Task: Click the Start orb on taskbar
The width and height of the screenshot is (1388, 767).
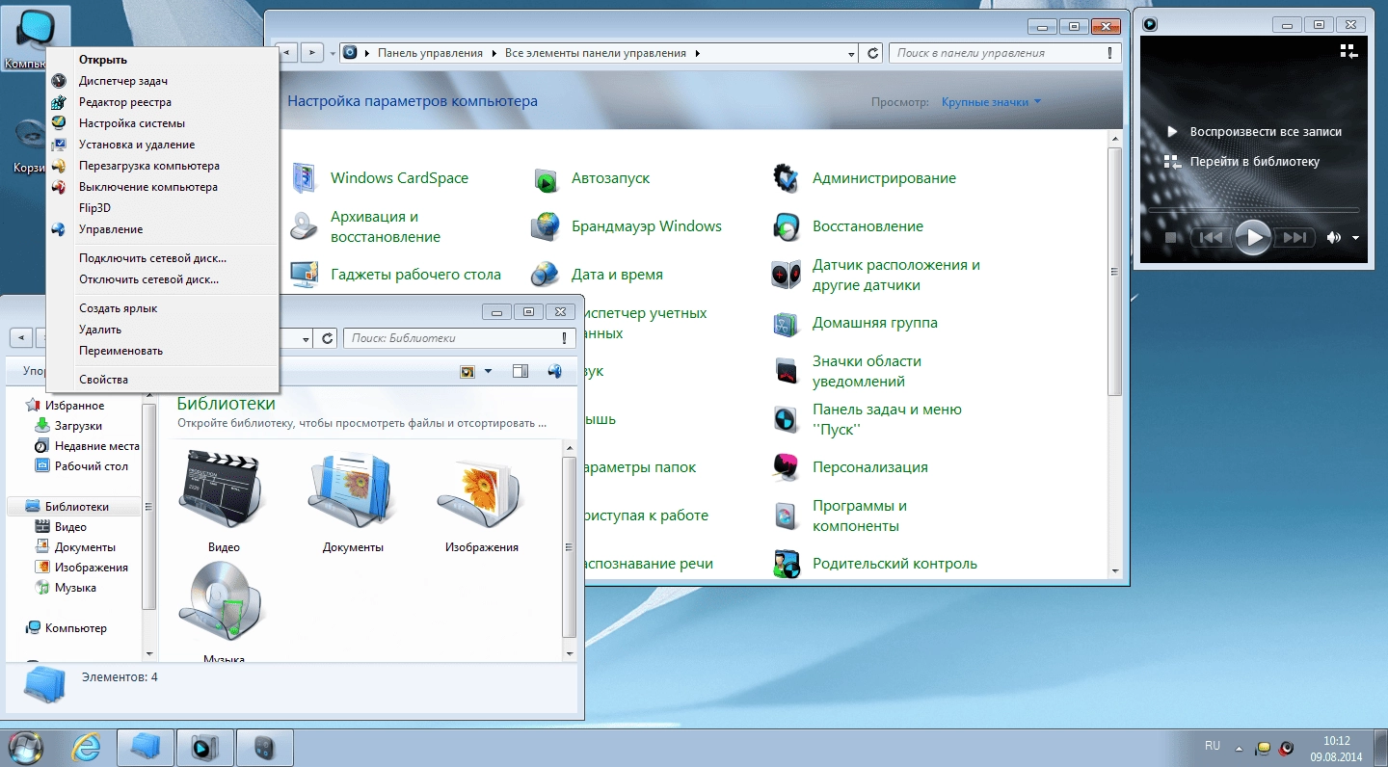Action: point(26,747)
